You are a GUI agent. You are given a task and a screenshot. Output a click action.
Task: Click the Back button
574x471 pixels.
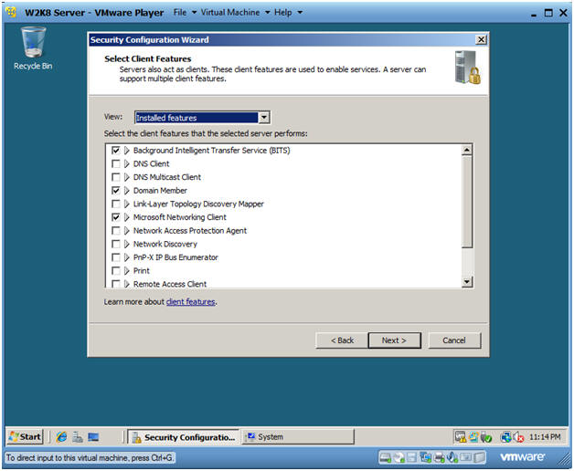pos(342,340)
